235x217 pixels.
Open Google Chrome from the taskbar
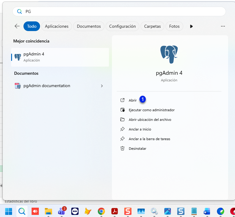click(101, 212)
